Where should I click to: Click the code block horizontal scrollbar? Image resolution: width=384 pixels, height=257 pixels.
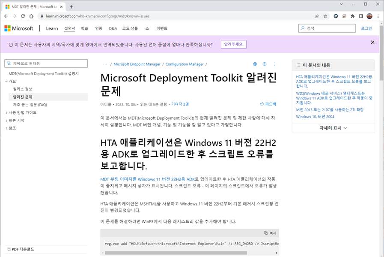pyautogui.click(x=176, y=253)
